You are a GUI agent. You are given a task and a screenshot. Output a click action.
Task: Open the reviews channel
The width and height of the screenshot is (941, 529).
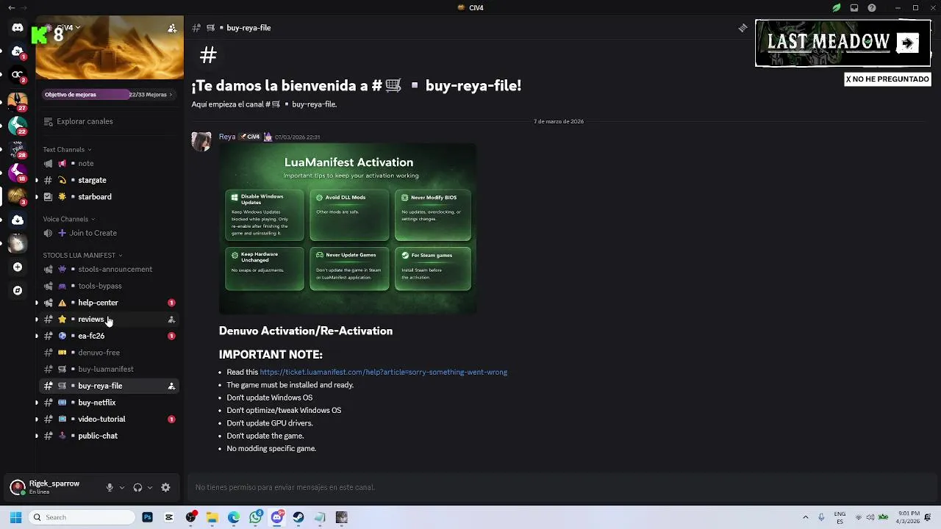(107, 319)
